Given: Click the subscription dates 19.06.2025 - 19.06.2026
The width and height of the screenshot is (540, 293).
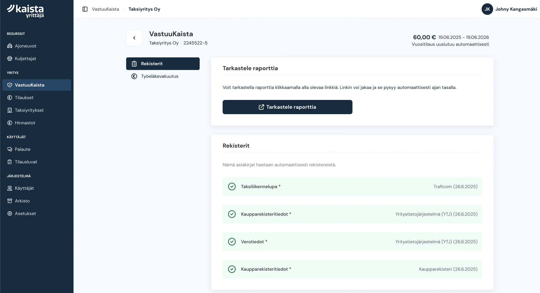Looking at the screenshot, I should coord(463,37).
